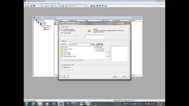The width and height of the screenshot is (189, 106).
Task: Click the New Project toolbar icon
Action: 26,6
